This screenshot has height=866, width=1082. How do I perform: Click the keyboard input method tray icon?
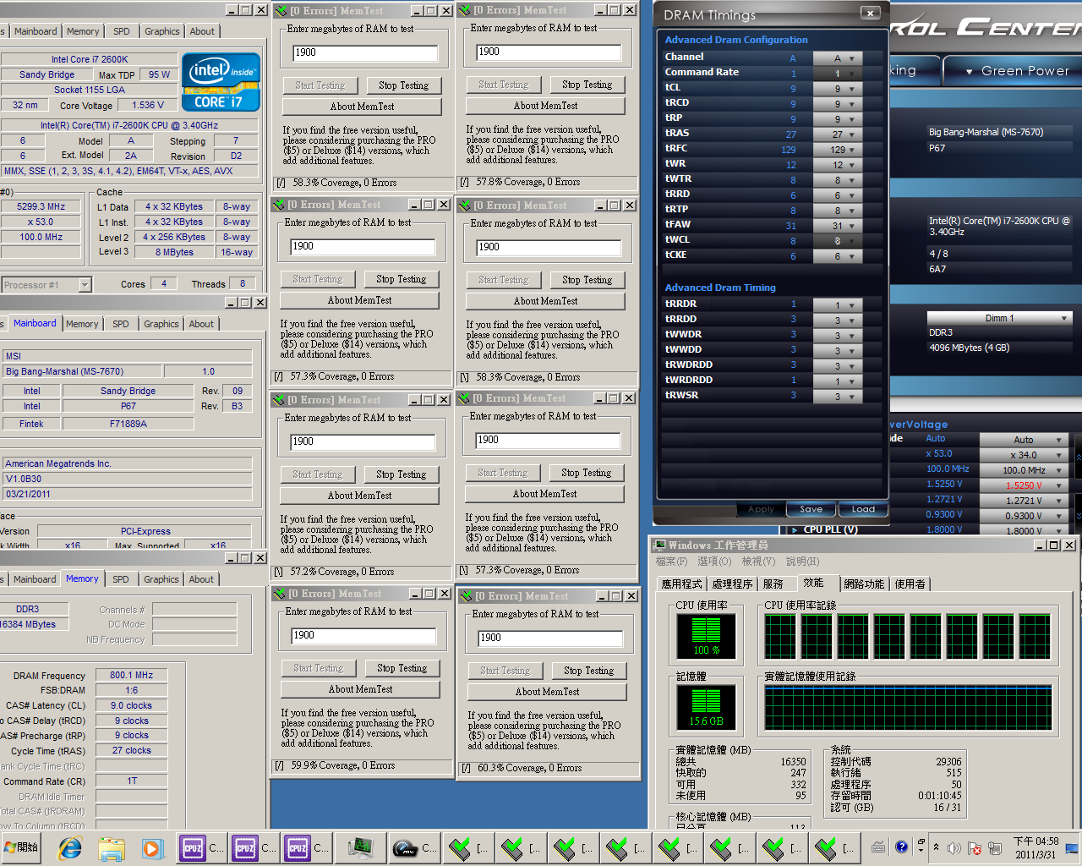point(878,847)
